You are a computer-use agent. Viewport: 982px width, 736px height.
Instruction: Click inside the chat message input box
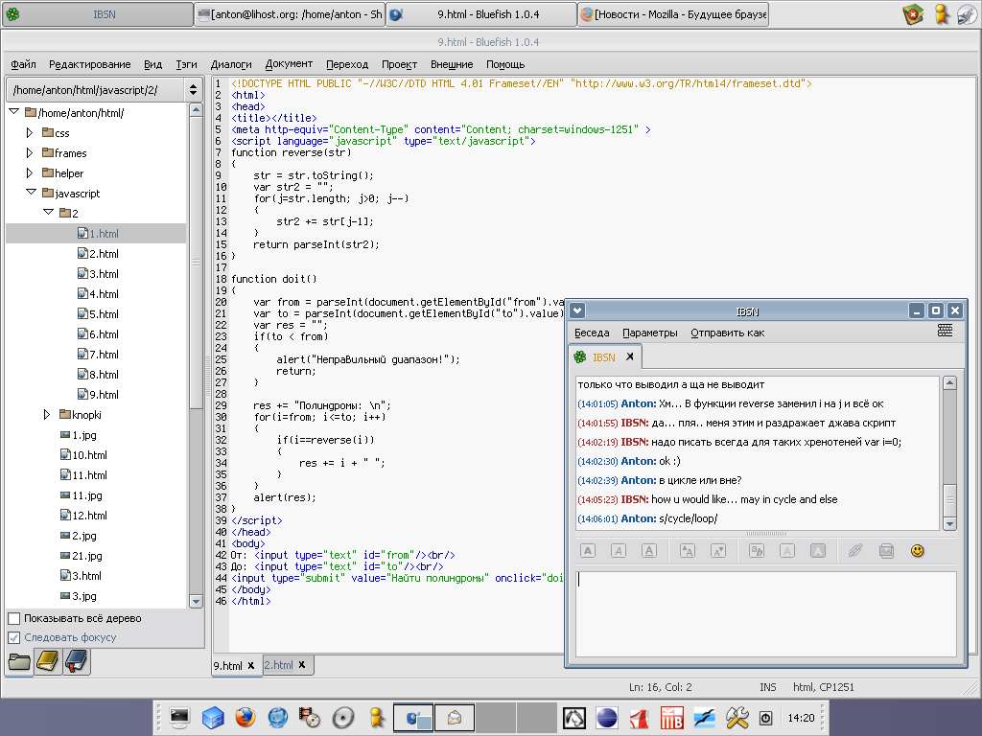point(766,614)
